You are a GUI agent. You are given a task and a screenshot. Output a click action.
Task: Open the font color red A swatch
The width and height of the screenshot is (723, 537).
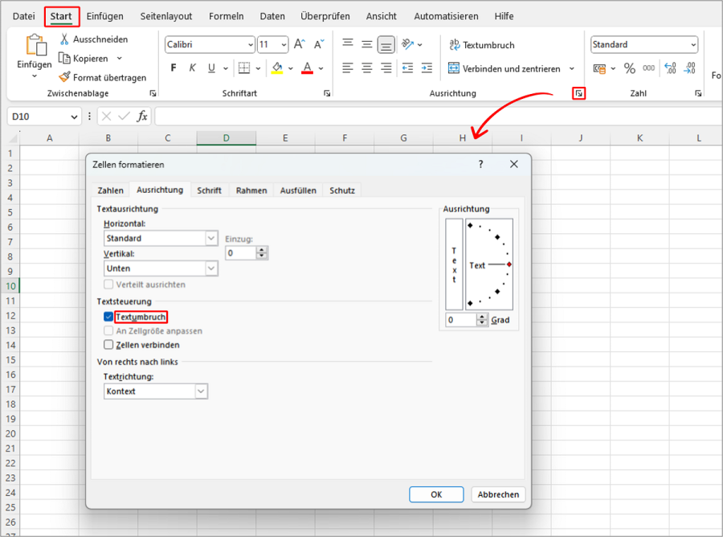coord(307,68)
